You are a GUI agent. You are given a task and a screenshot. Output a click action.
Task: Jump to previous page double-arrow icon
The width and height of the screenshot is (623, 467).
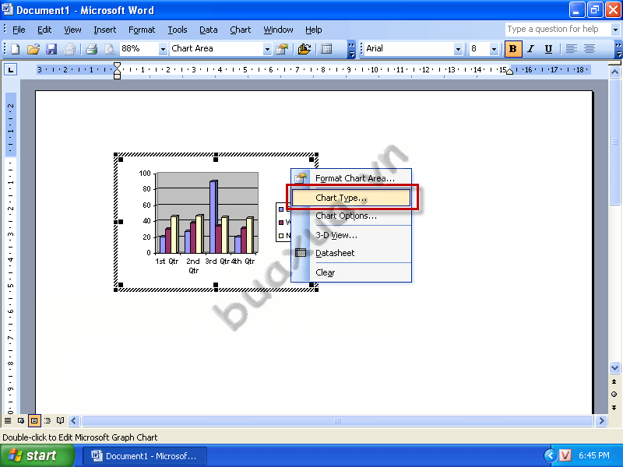pos(614,381)
